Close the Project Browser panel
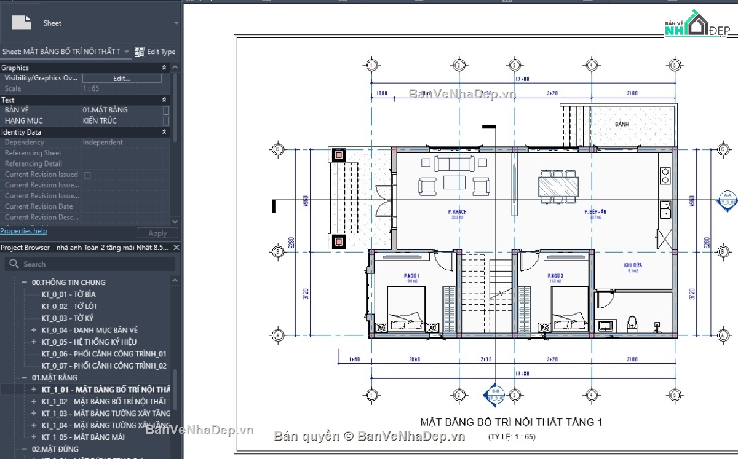Viewport: 738px width, 459px height. pos(176,248)
